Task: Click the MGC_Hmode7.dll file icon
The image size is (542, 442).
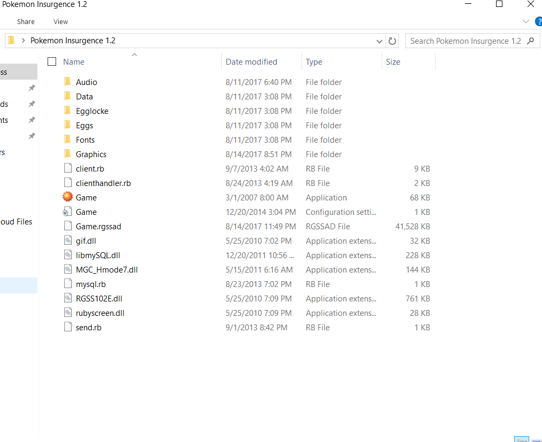Action: coord(68,269)
